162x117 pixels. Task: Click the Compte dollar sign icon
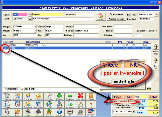pyautogui.click(x=28, y=113)
